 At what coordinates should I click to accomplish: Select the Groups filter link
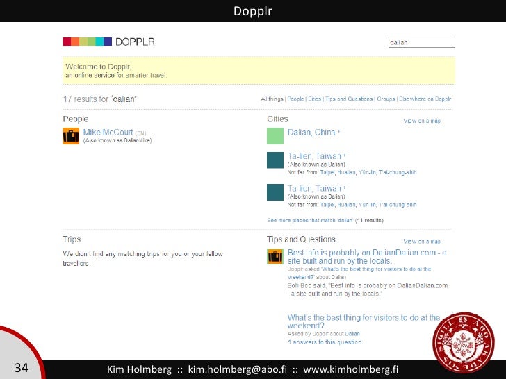click(386, 99)
